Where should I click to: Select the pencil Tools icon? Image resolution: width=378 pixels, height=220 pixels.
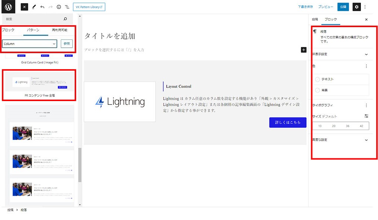(x=34, y=7)
